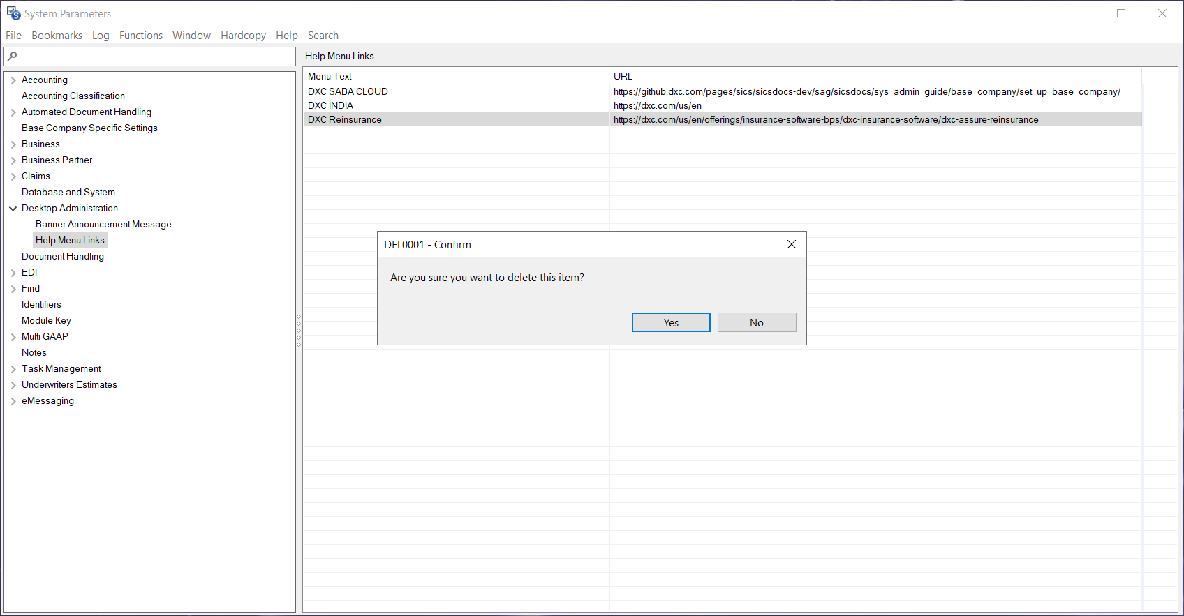Expand the Underwriters Estimates node
The height and width of the screenshot is (616, 1184).
13,385
